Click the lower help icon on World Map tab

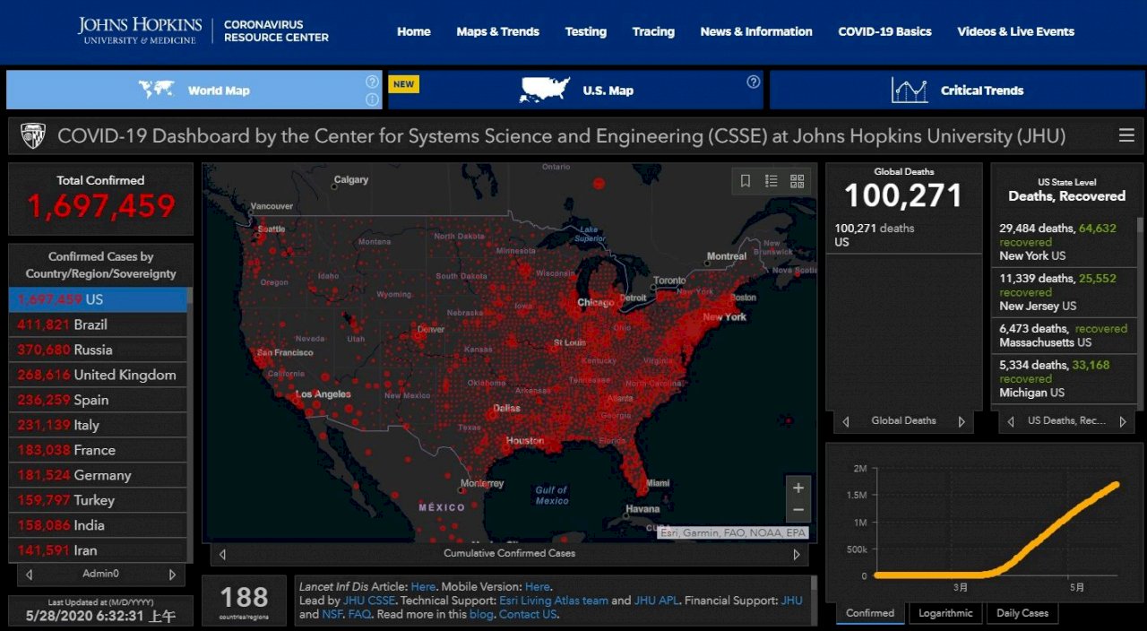click(x=372, y=98)
